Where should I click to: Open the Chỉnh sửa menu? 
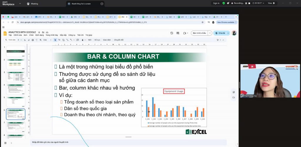(x=18, y=35)
